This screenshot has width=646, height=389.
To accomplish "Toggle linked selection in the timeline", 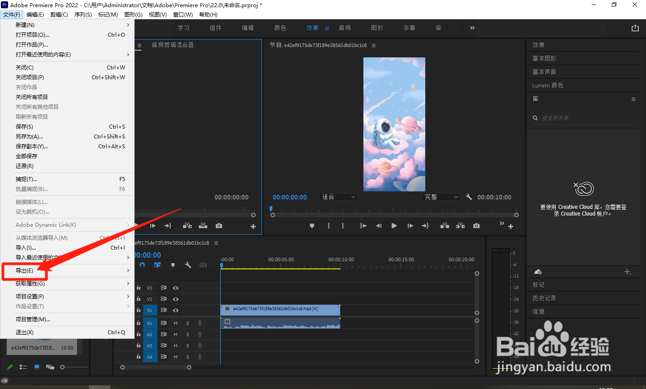I will click(x=157, y=265).
